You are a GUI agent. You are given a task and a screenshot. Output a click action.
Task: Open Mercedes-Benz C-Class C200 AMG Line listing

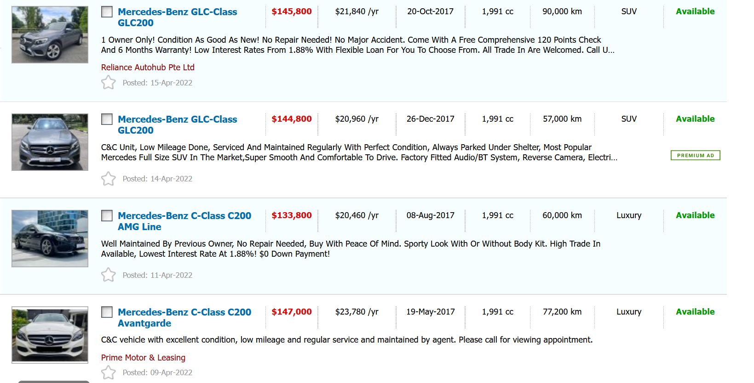184,221
